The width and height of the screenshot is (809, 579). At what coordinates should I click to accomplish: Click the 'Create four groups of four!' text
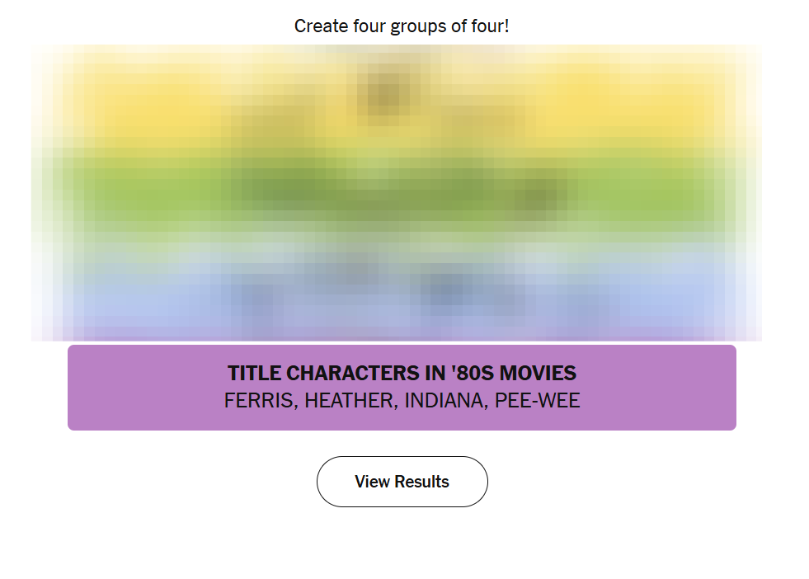[402, 26]
